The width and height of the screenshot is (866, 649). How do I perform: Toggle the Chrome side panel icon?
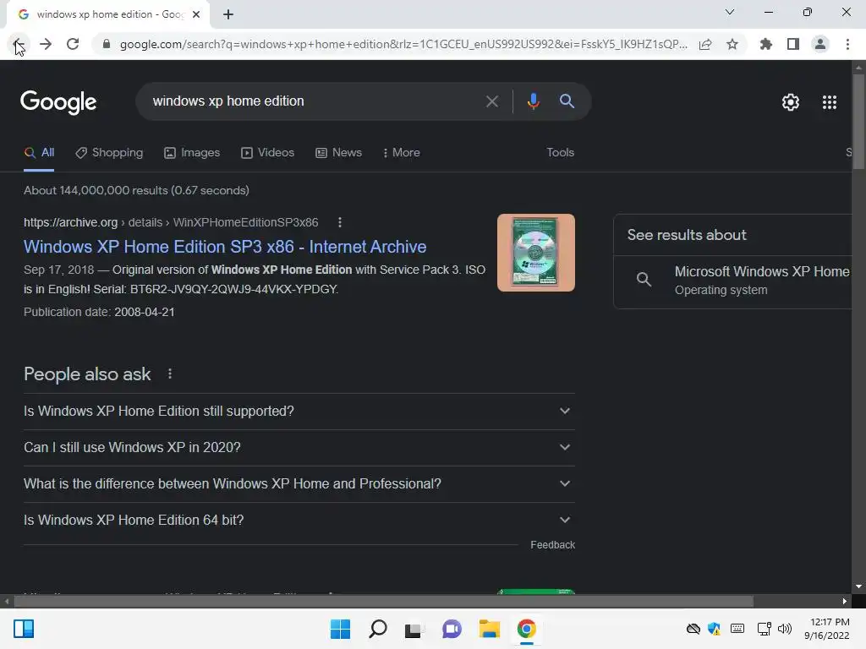pyautogui.click(x=792, y=44)
